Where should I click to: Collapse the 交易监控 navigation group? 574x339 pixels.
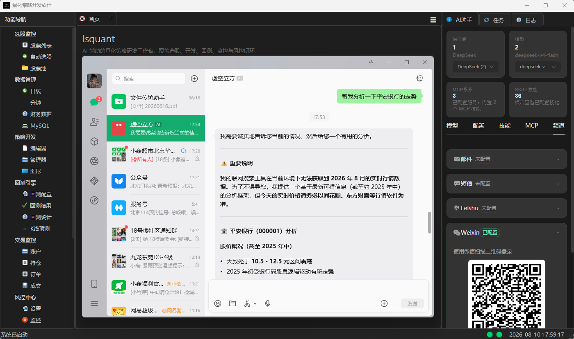pos(25,240)
